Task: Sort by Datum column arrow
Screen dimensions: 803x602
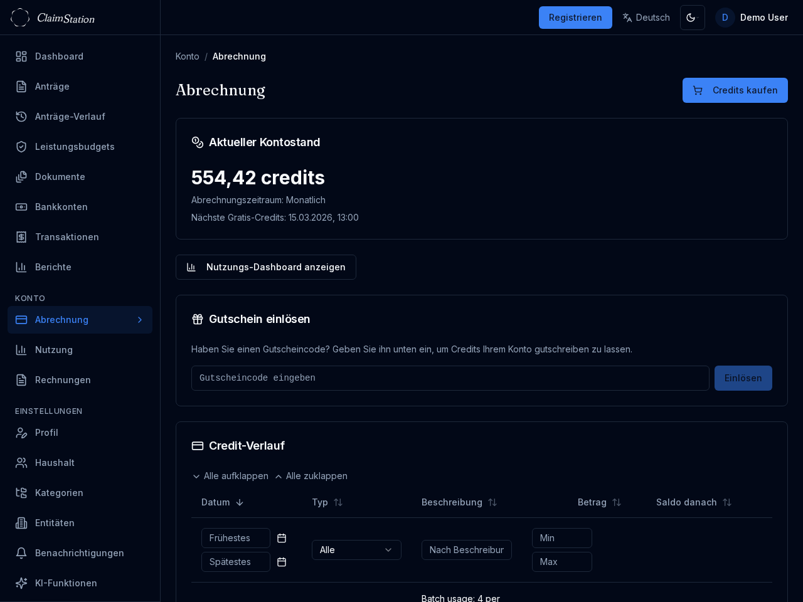Action: click(x=240, y=502)
